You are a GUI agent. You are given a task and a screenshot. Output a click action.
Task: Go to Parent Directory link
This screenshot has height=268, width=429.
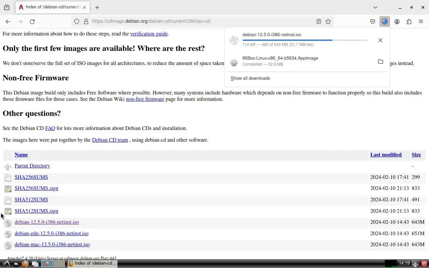coord(32,166)
